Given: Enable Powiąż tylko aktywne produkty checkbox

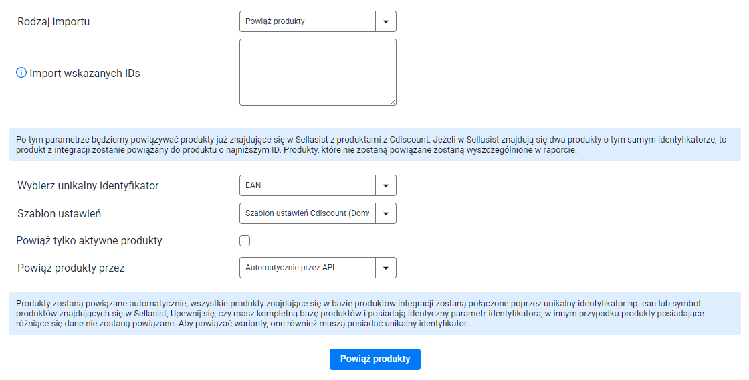Looking at the screenshot, I should [x=245, y=241].
